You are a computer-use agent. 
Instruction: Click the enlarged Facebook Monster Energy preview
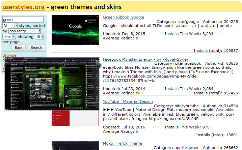point(52,84)
